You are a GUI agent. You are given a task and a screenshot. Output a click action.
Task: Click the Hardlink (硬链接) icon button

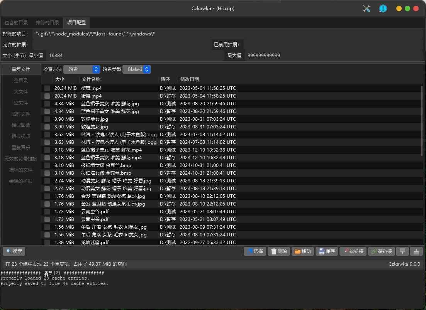[x=381, y=251]
